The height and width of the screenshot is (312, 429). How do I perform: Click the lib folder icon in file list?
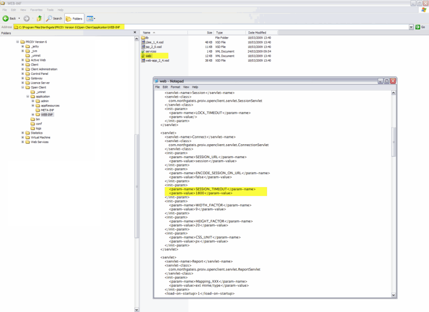pos(143,38)
